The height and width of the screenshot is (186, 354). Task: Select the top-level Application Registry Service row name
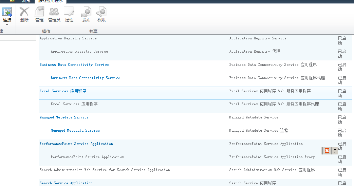click(68, 38)
